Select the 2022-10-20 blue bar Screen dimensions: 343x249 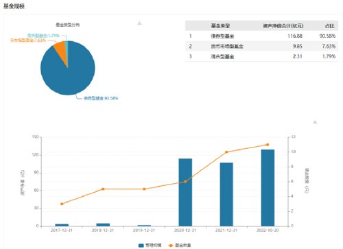[268, 188]
